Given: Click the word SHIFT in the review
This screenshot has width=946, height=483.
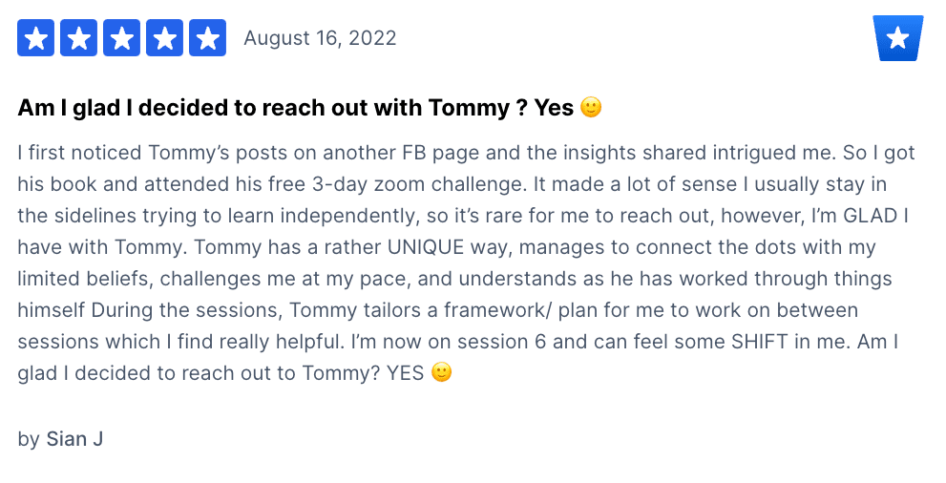Looking at the screenshot, I should point(760,342).
